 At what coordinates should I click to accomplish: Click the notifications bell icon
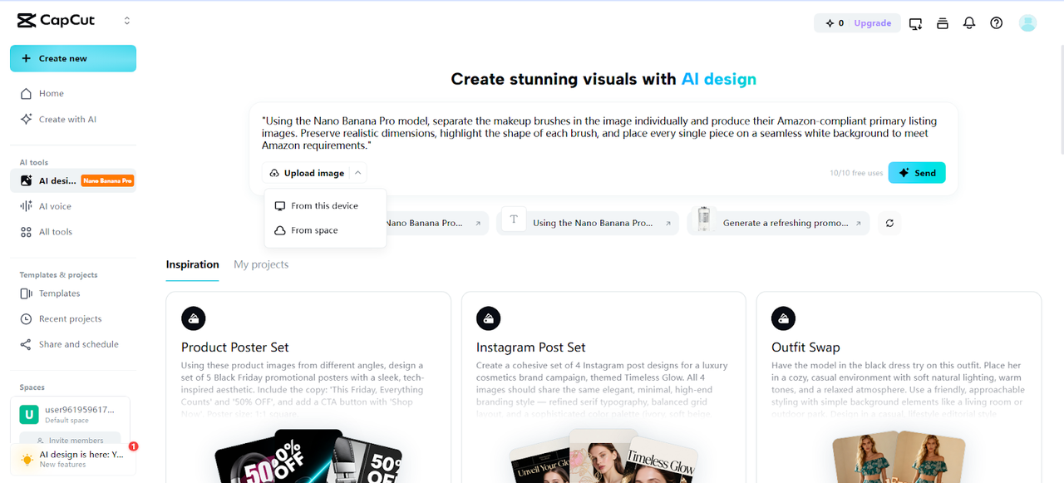click(969, 23)
